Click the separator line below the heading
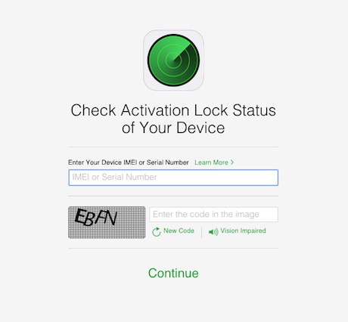 (x=173, y=147)
